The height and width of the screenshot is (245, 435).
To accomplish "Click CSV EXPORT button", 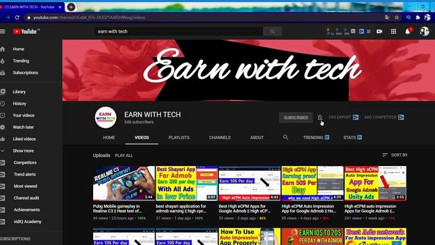I will pos(343,117).
